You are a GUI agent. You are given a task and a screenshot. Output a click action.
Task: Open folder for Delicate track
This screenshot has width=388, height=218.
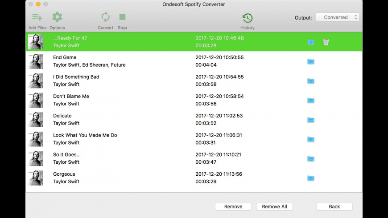tap(311, 120)
